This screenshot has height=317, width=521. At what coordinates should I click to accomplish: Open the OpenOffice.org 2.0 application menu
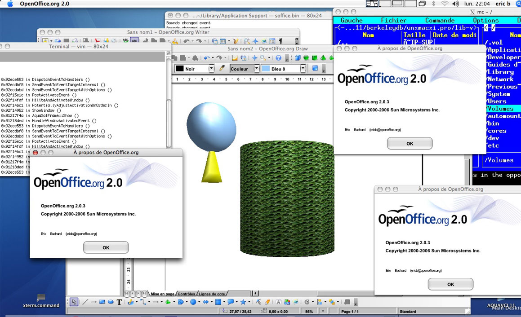[x=45, y=4]
